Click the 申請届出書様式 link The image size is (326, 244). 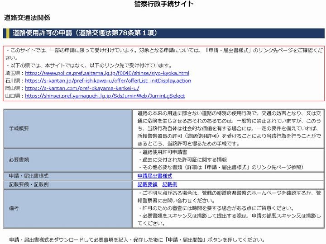(x=154, y=176)
